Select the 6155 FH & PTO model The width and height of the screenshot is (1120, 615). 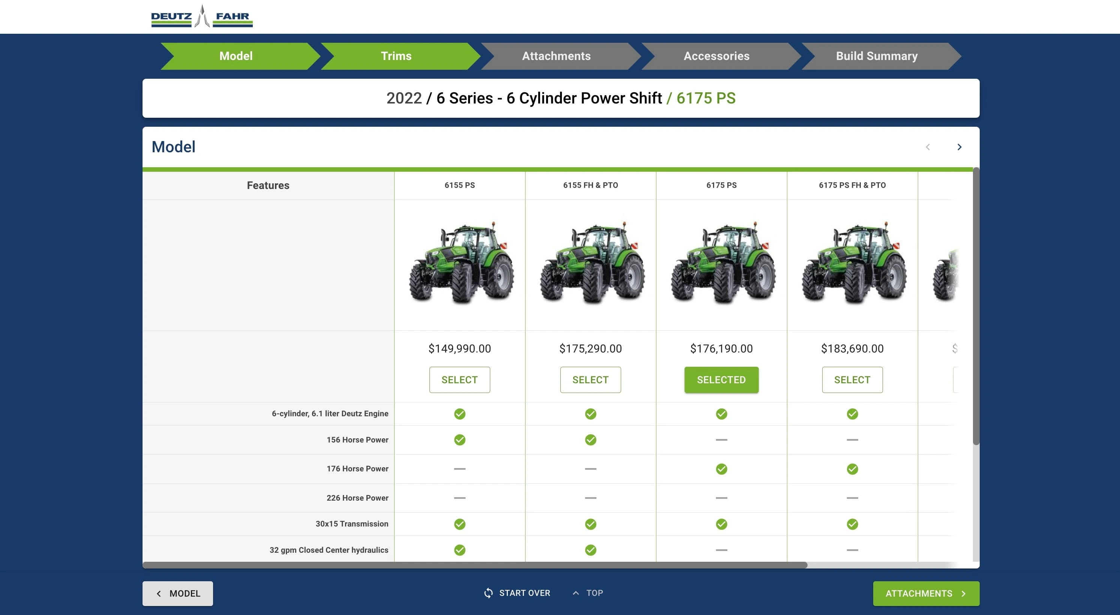[590, 380]
